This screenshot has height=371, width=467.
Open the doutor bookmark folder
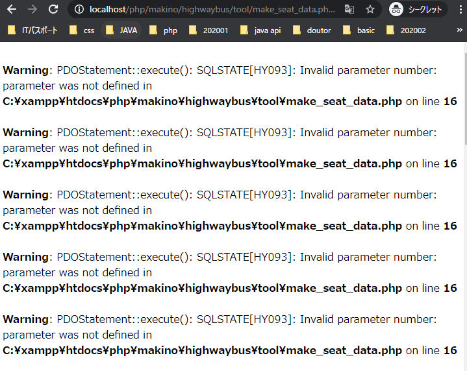[312, 30]
